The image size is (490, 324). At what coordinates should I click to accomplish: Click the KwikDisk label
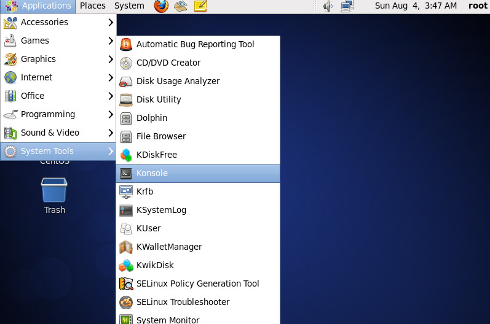pos(155,265)
